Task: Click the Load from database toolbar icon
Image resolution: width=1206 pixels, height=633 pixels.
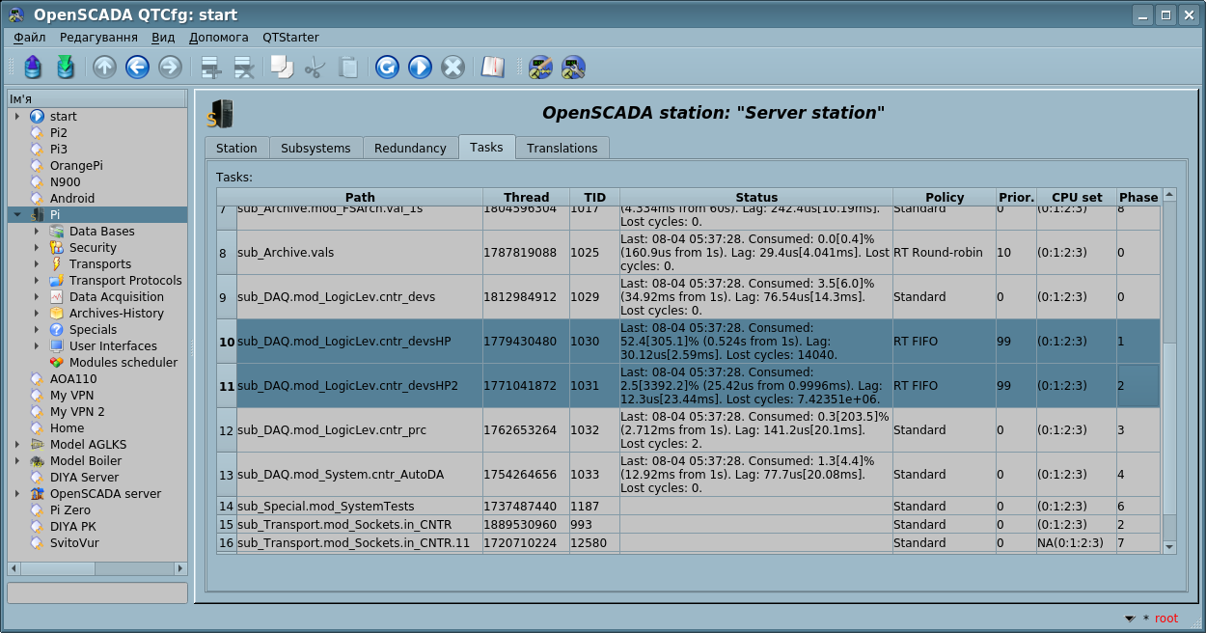Action: [33, 67]
